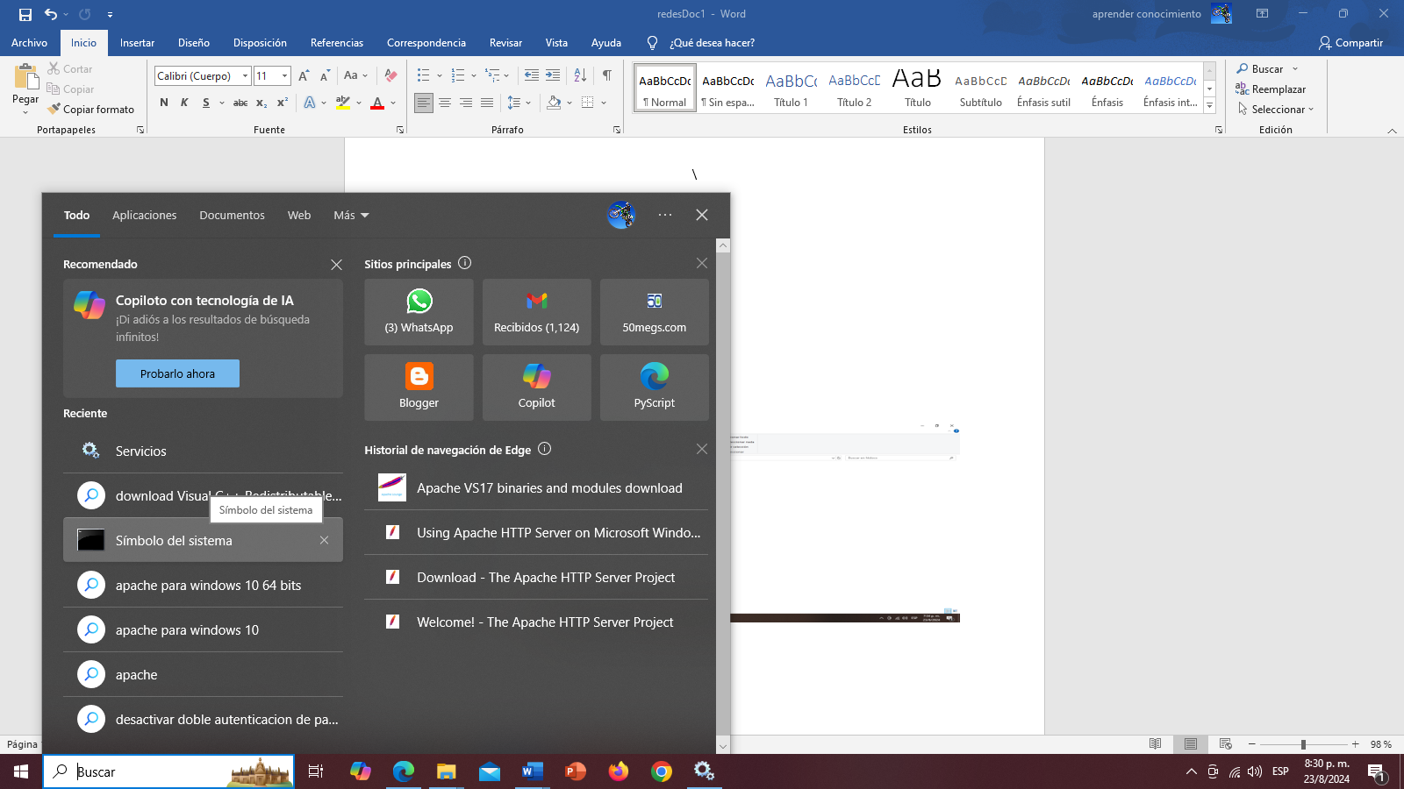1404x789 pixels.
Task: Increase font size with the grow font icon
Action: 304,76
